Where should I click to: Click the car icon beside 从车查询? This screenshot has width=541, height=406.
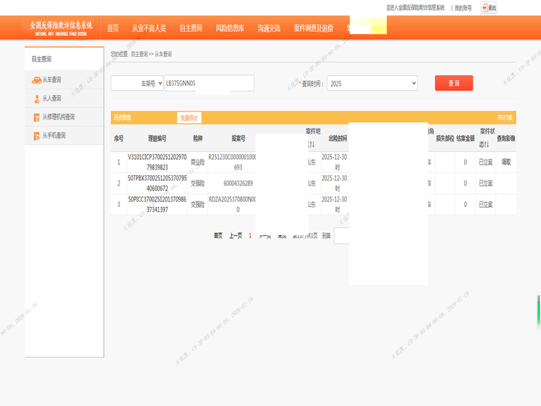tap(36, 80)
